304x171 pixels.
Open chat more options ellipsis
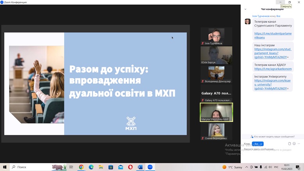click(x=299, y=144)
